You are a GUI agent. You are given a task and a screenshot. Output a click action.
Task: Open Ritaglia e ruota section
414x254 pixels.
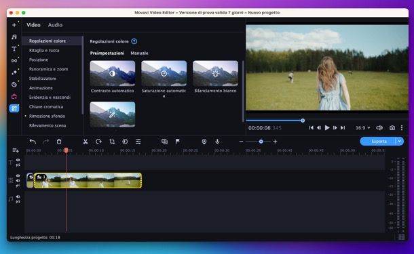click(44, 50)
